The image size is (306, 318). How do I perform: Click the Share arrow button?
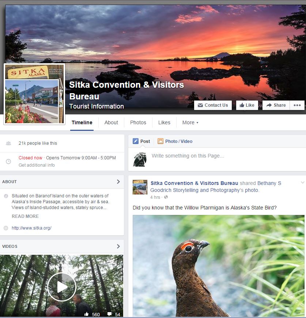(276, 105)
